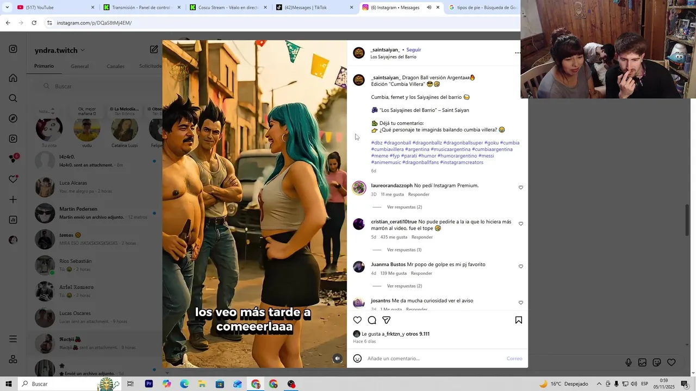Open emoji picker in comment box

point(357,358)
